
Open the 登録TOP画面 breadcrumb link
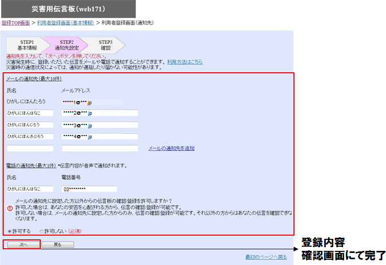pos(15,23)
